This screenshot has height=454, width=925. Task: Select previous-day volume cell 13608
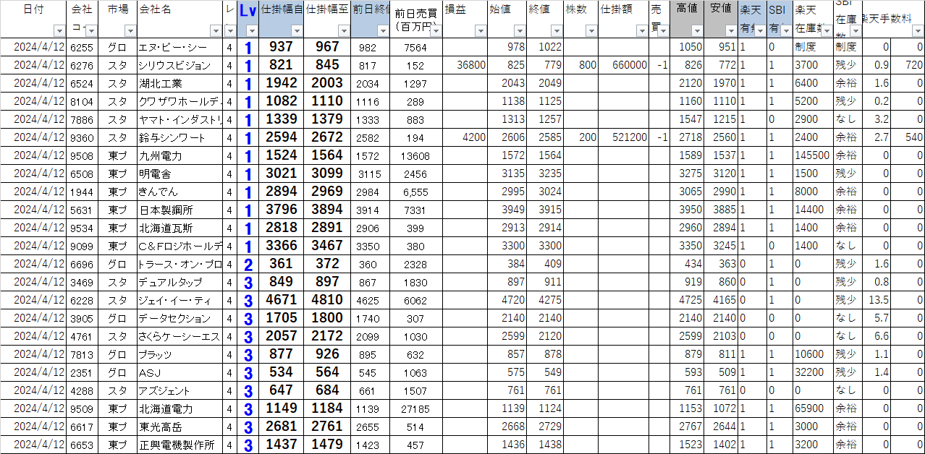[x=416, y=155]
